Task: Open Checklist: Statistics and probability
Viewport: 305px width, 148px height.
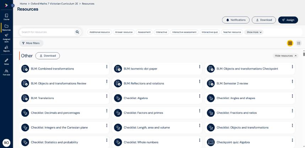Action: point(64,142)
